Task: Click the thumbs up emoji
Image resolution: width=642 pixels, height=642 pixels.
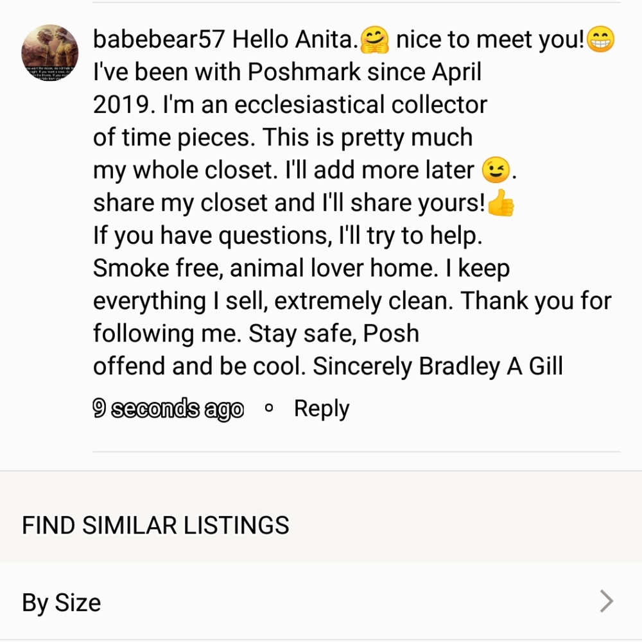Action: click(501, 204)
